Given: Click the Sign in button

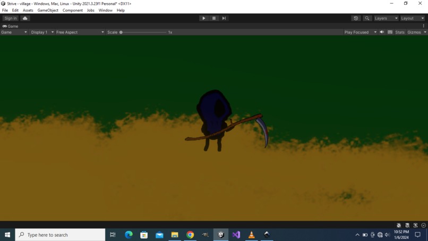Looking at the screenshot, I should point(11,18).
